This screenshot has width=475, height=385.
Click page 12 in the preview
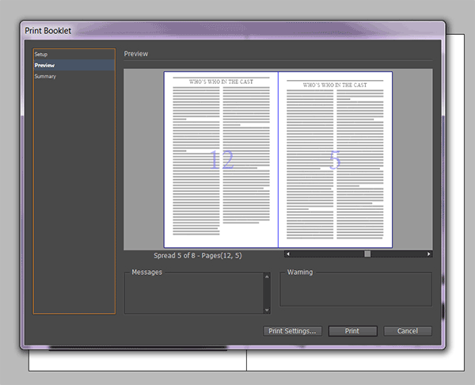[221, 160]
